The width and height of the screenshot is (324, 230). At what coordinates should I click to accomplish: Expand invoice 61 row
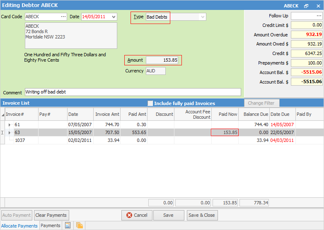tap(10, 125)
